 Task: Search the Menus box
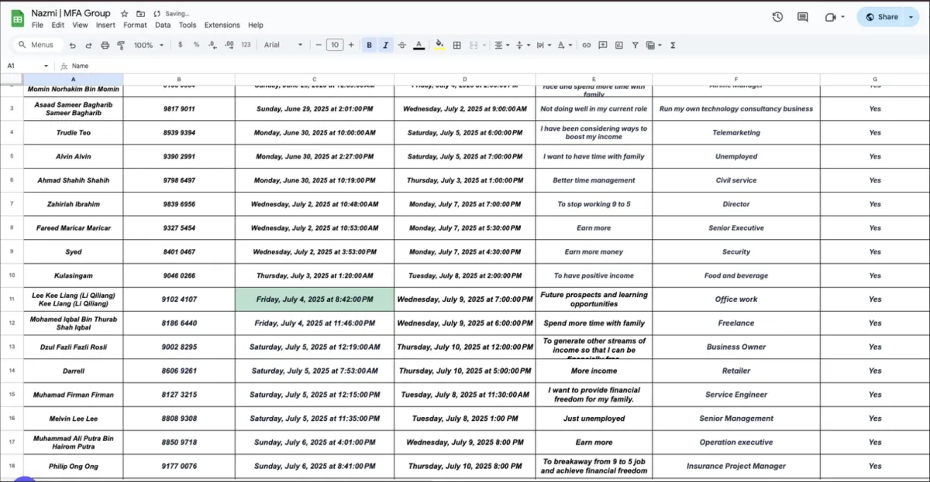click(36, 45)
